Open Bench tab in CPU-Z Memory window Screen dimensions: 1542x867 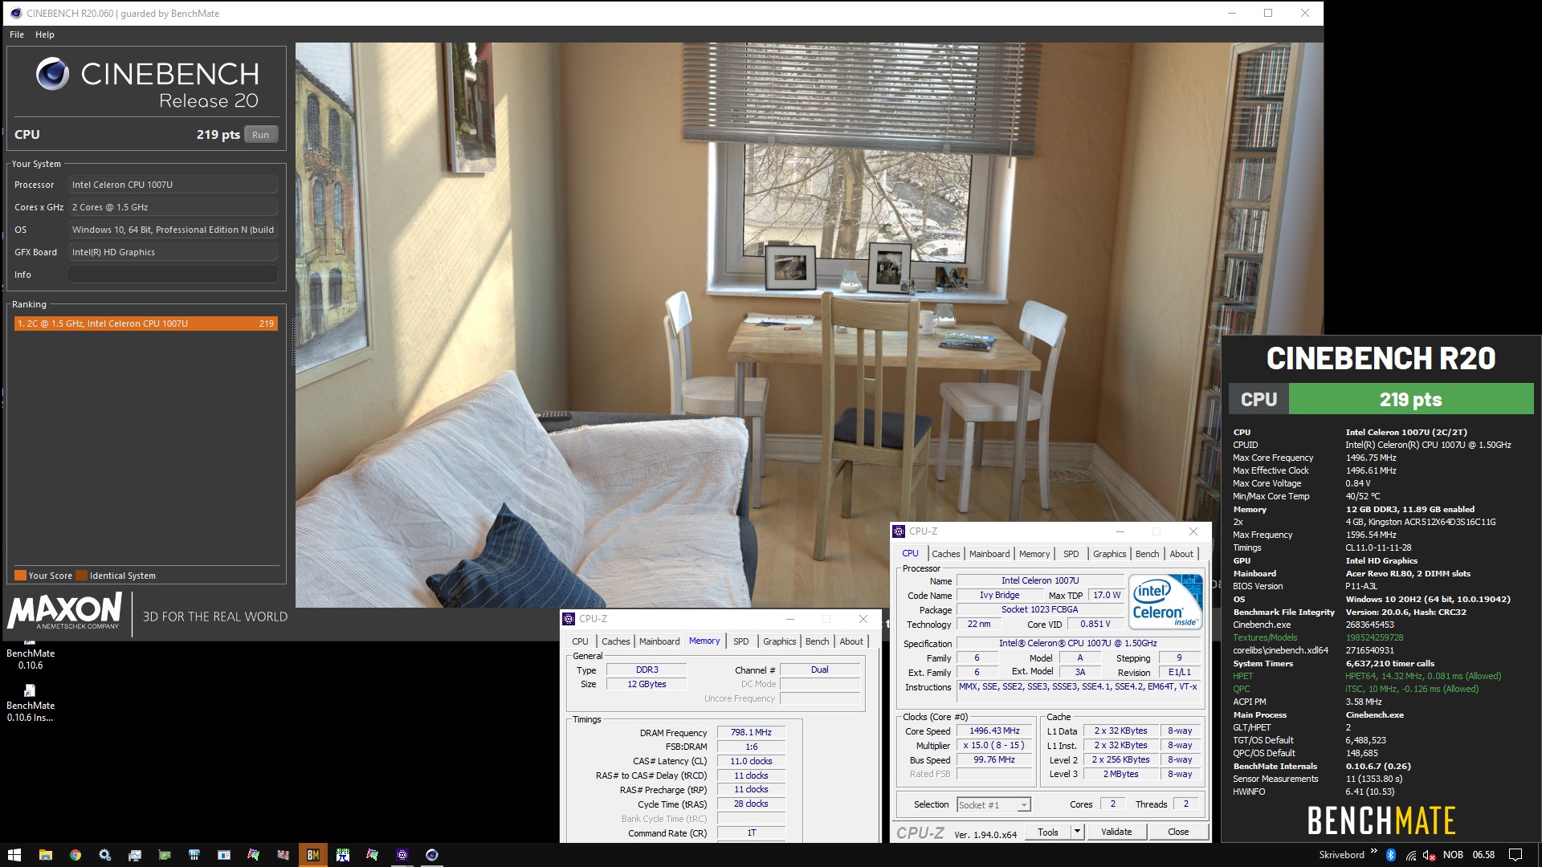coord(817,641)
